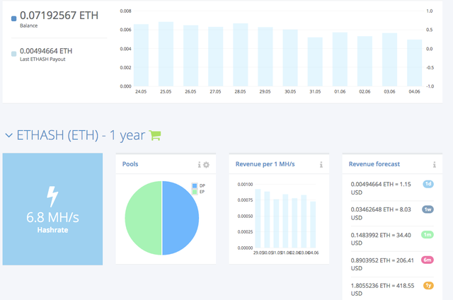
Task: Click the 28.05 bar in payout chart
Action: click(x=241, y=55)
